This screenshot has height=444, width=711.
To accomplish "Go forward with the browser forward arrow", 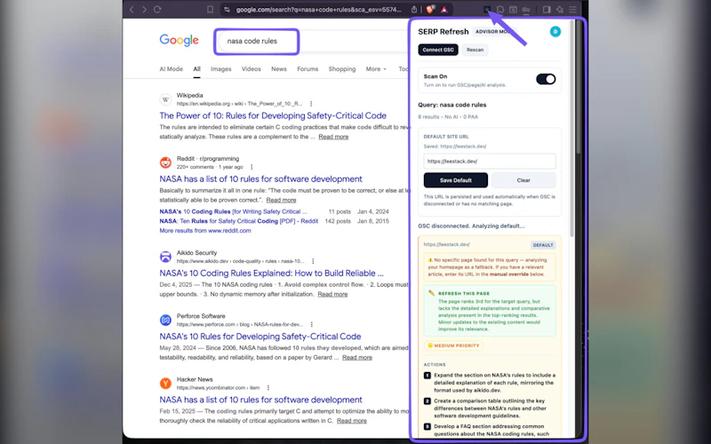I will (144, 10).
